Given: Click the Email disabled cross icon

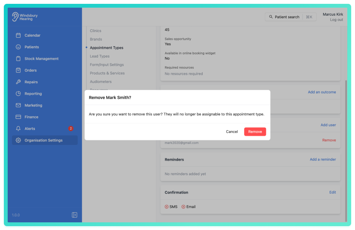Looking at the screenshot, I should pos(183,207).
